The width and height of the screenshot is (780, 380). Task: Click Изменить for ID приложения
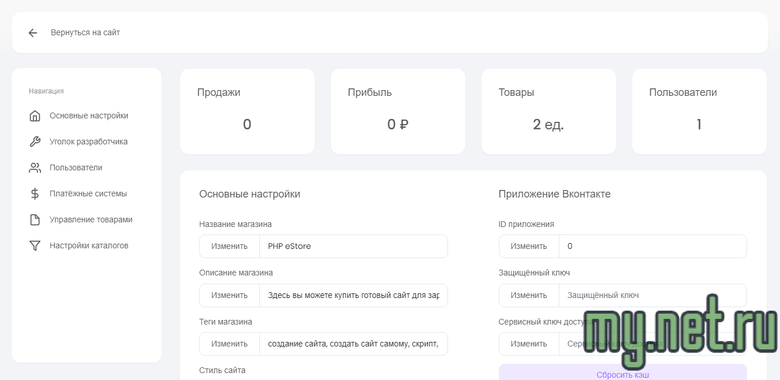click(x=529, y=246)
